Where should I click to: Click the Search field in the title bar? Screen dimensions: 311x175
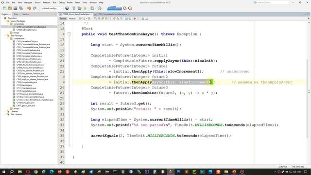click(x=273, y=2)
